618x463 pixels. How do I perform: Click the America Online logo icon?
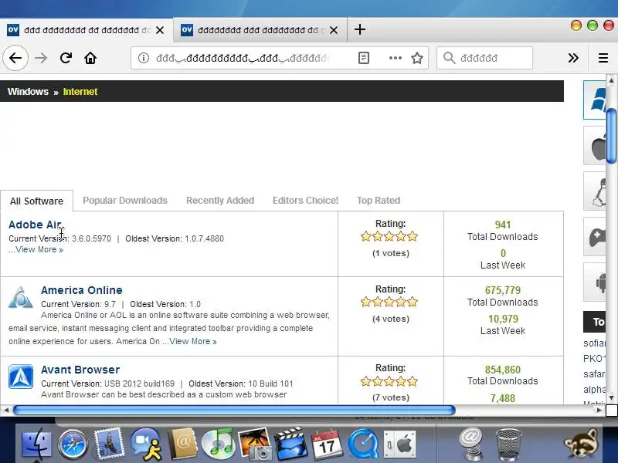coord(21,297)
